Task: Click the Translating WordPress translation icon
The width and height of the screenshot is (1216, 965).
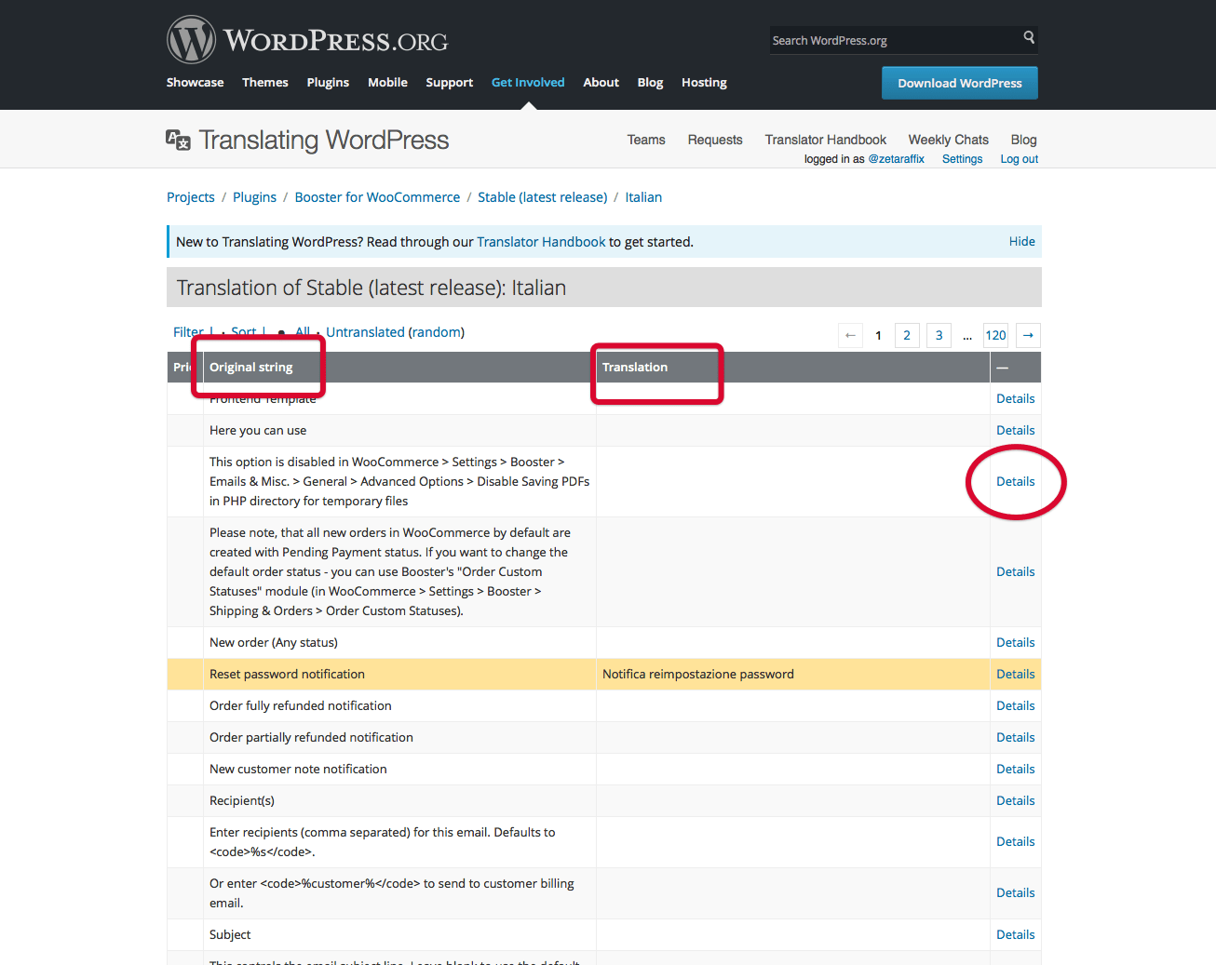Action: point(177,139)
